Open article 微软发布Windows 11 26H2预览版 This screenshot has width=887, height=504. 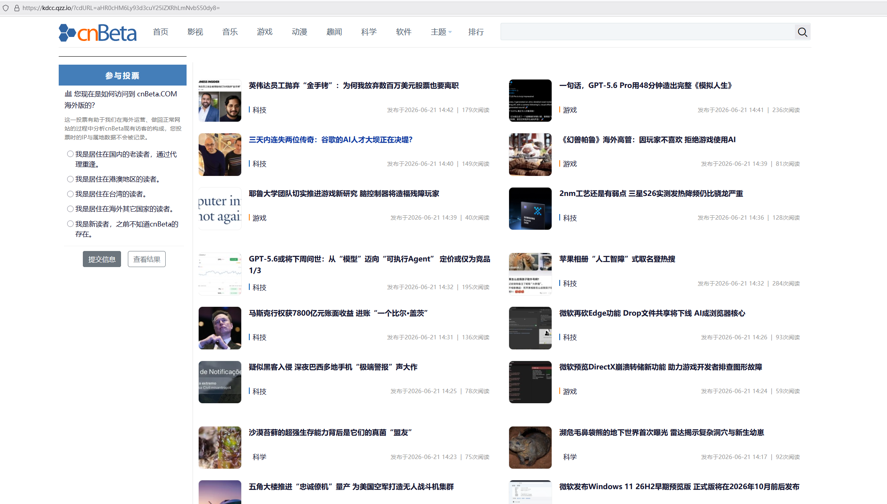680,487
